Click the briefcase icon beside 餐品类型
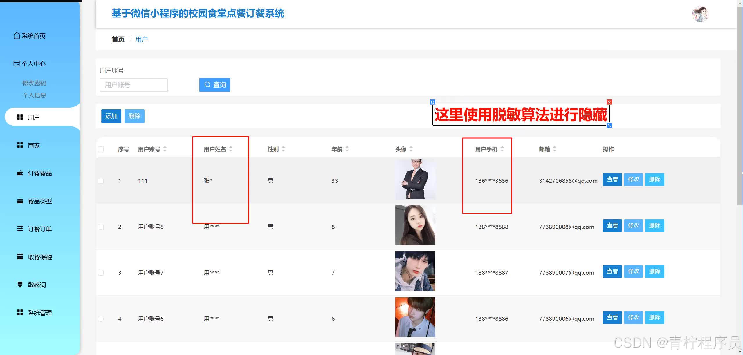This screenshot has width=743, height=355. pos(20,201)
